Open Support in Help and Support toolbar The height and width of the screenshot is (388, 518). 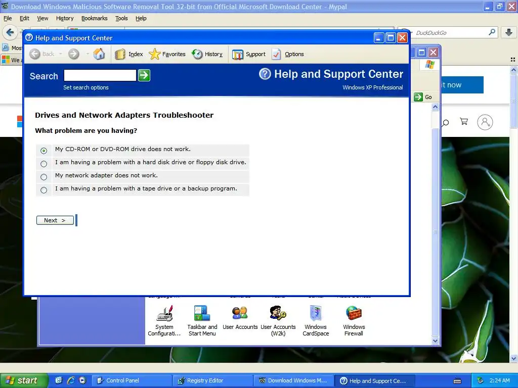pyautogui.click(x=249, y=54)
